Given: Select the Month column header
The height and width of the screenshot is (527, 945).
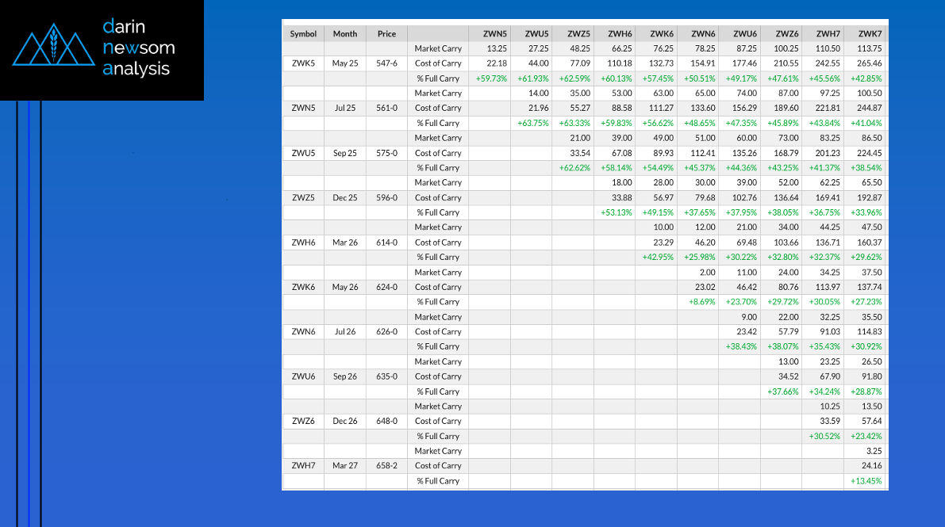Looking at the screenshot, I should pyautogui.click(x=345, y=34).
